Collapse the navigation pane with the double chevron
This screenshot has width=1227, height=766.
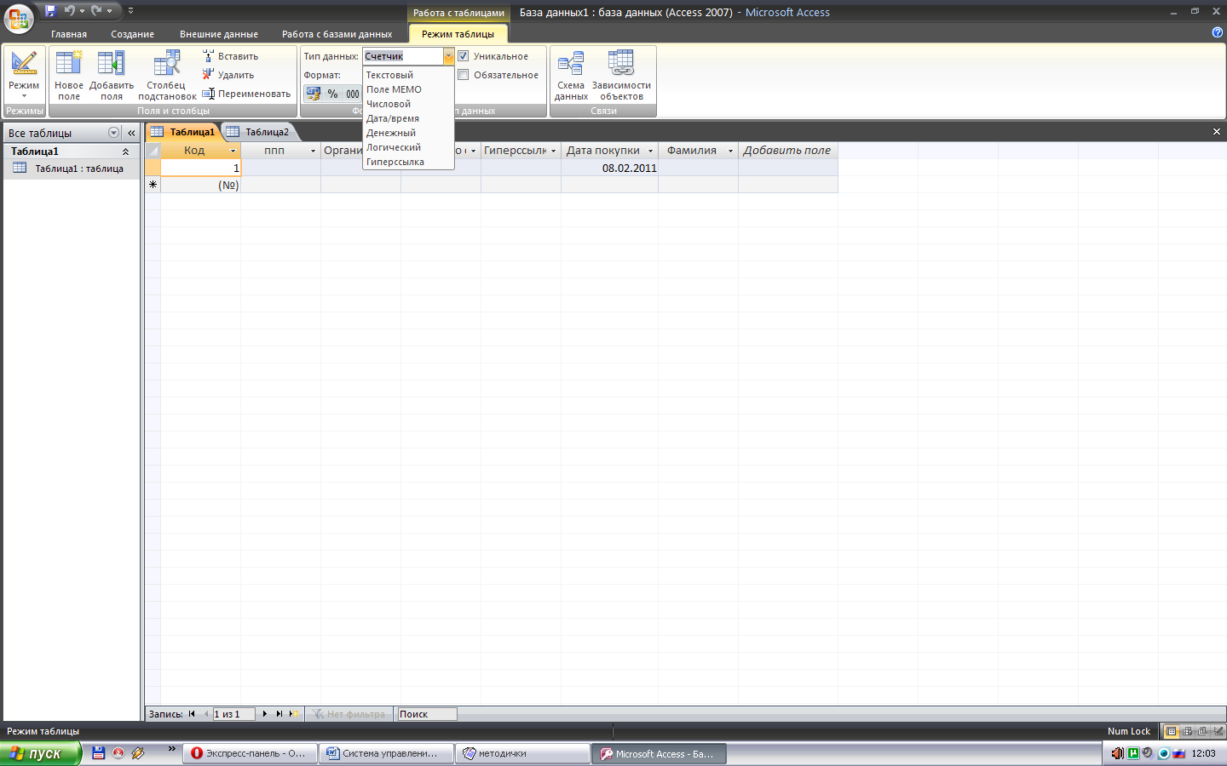(131, 133)
